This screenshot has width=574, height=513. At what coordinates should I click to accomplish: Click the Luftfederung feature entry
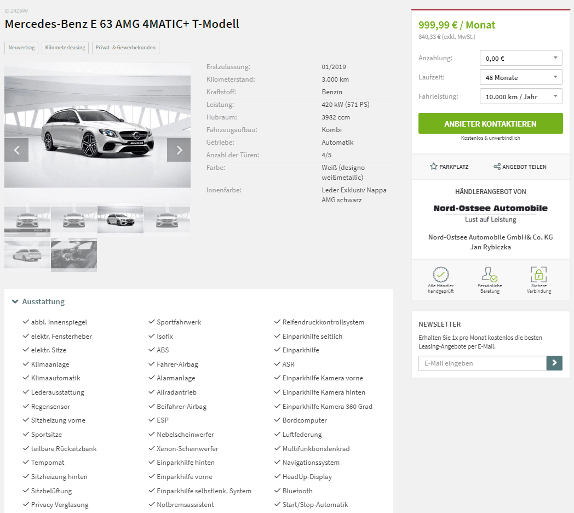tap(302, 435)
